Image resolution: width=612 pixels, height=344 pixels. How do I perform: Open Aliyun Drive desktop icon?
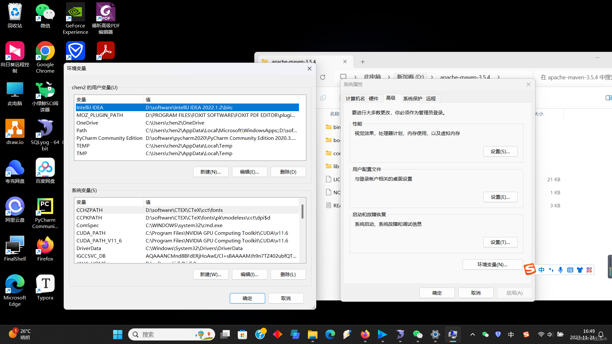click(x=15, y=210)
